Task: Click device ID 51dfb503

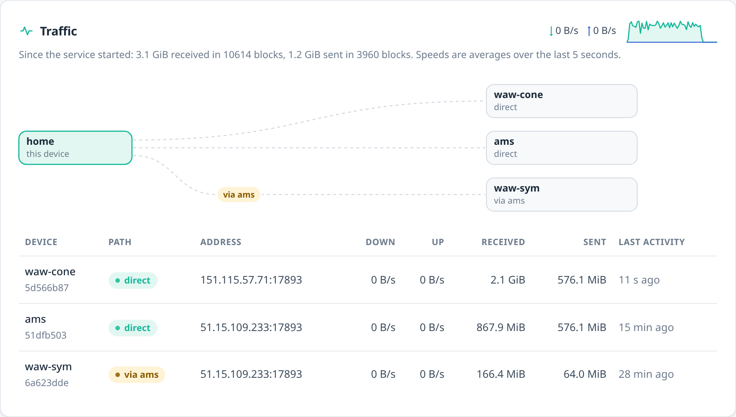Action: (x=46, y=336)
